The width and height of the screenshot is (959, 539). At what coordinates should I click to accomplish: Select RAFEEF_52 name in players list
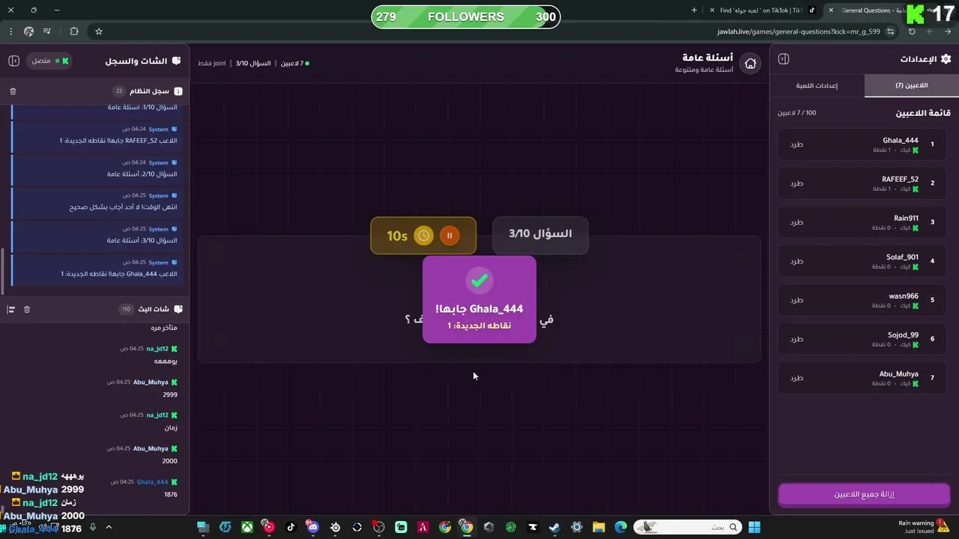(900, 179)
